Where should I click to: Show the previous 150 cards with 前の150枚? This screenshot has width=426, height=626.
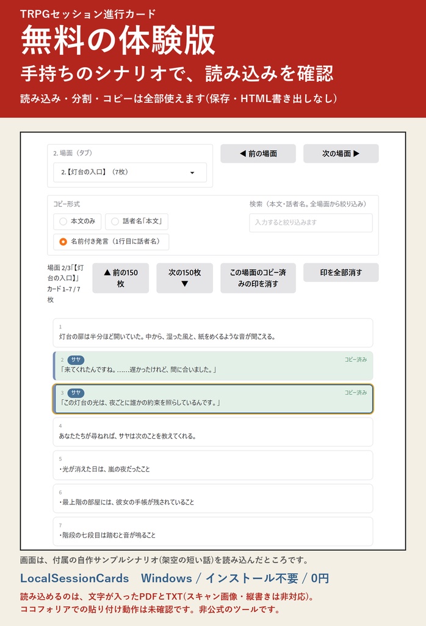[x=121, y=278]
